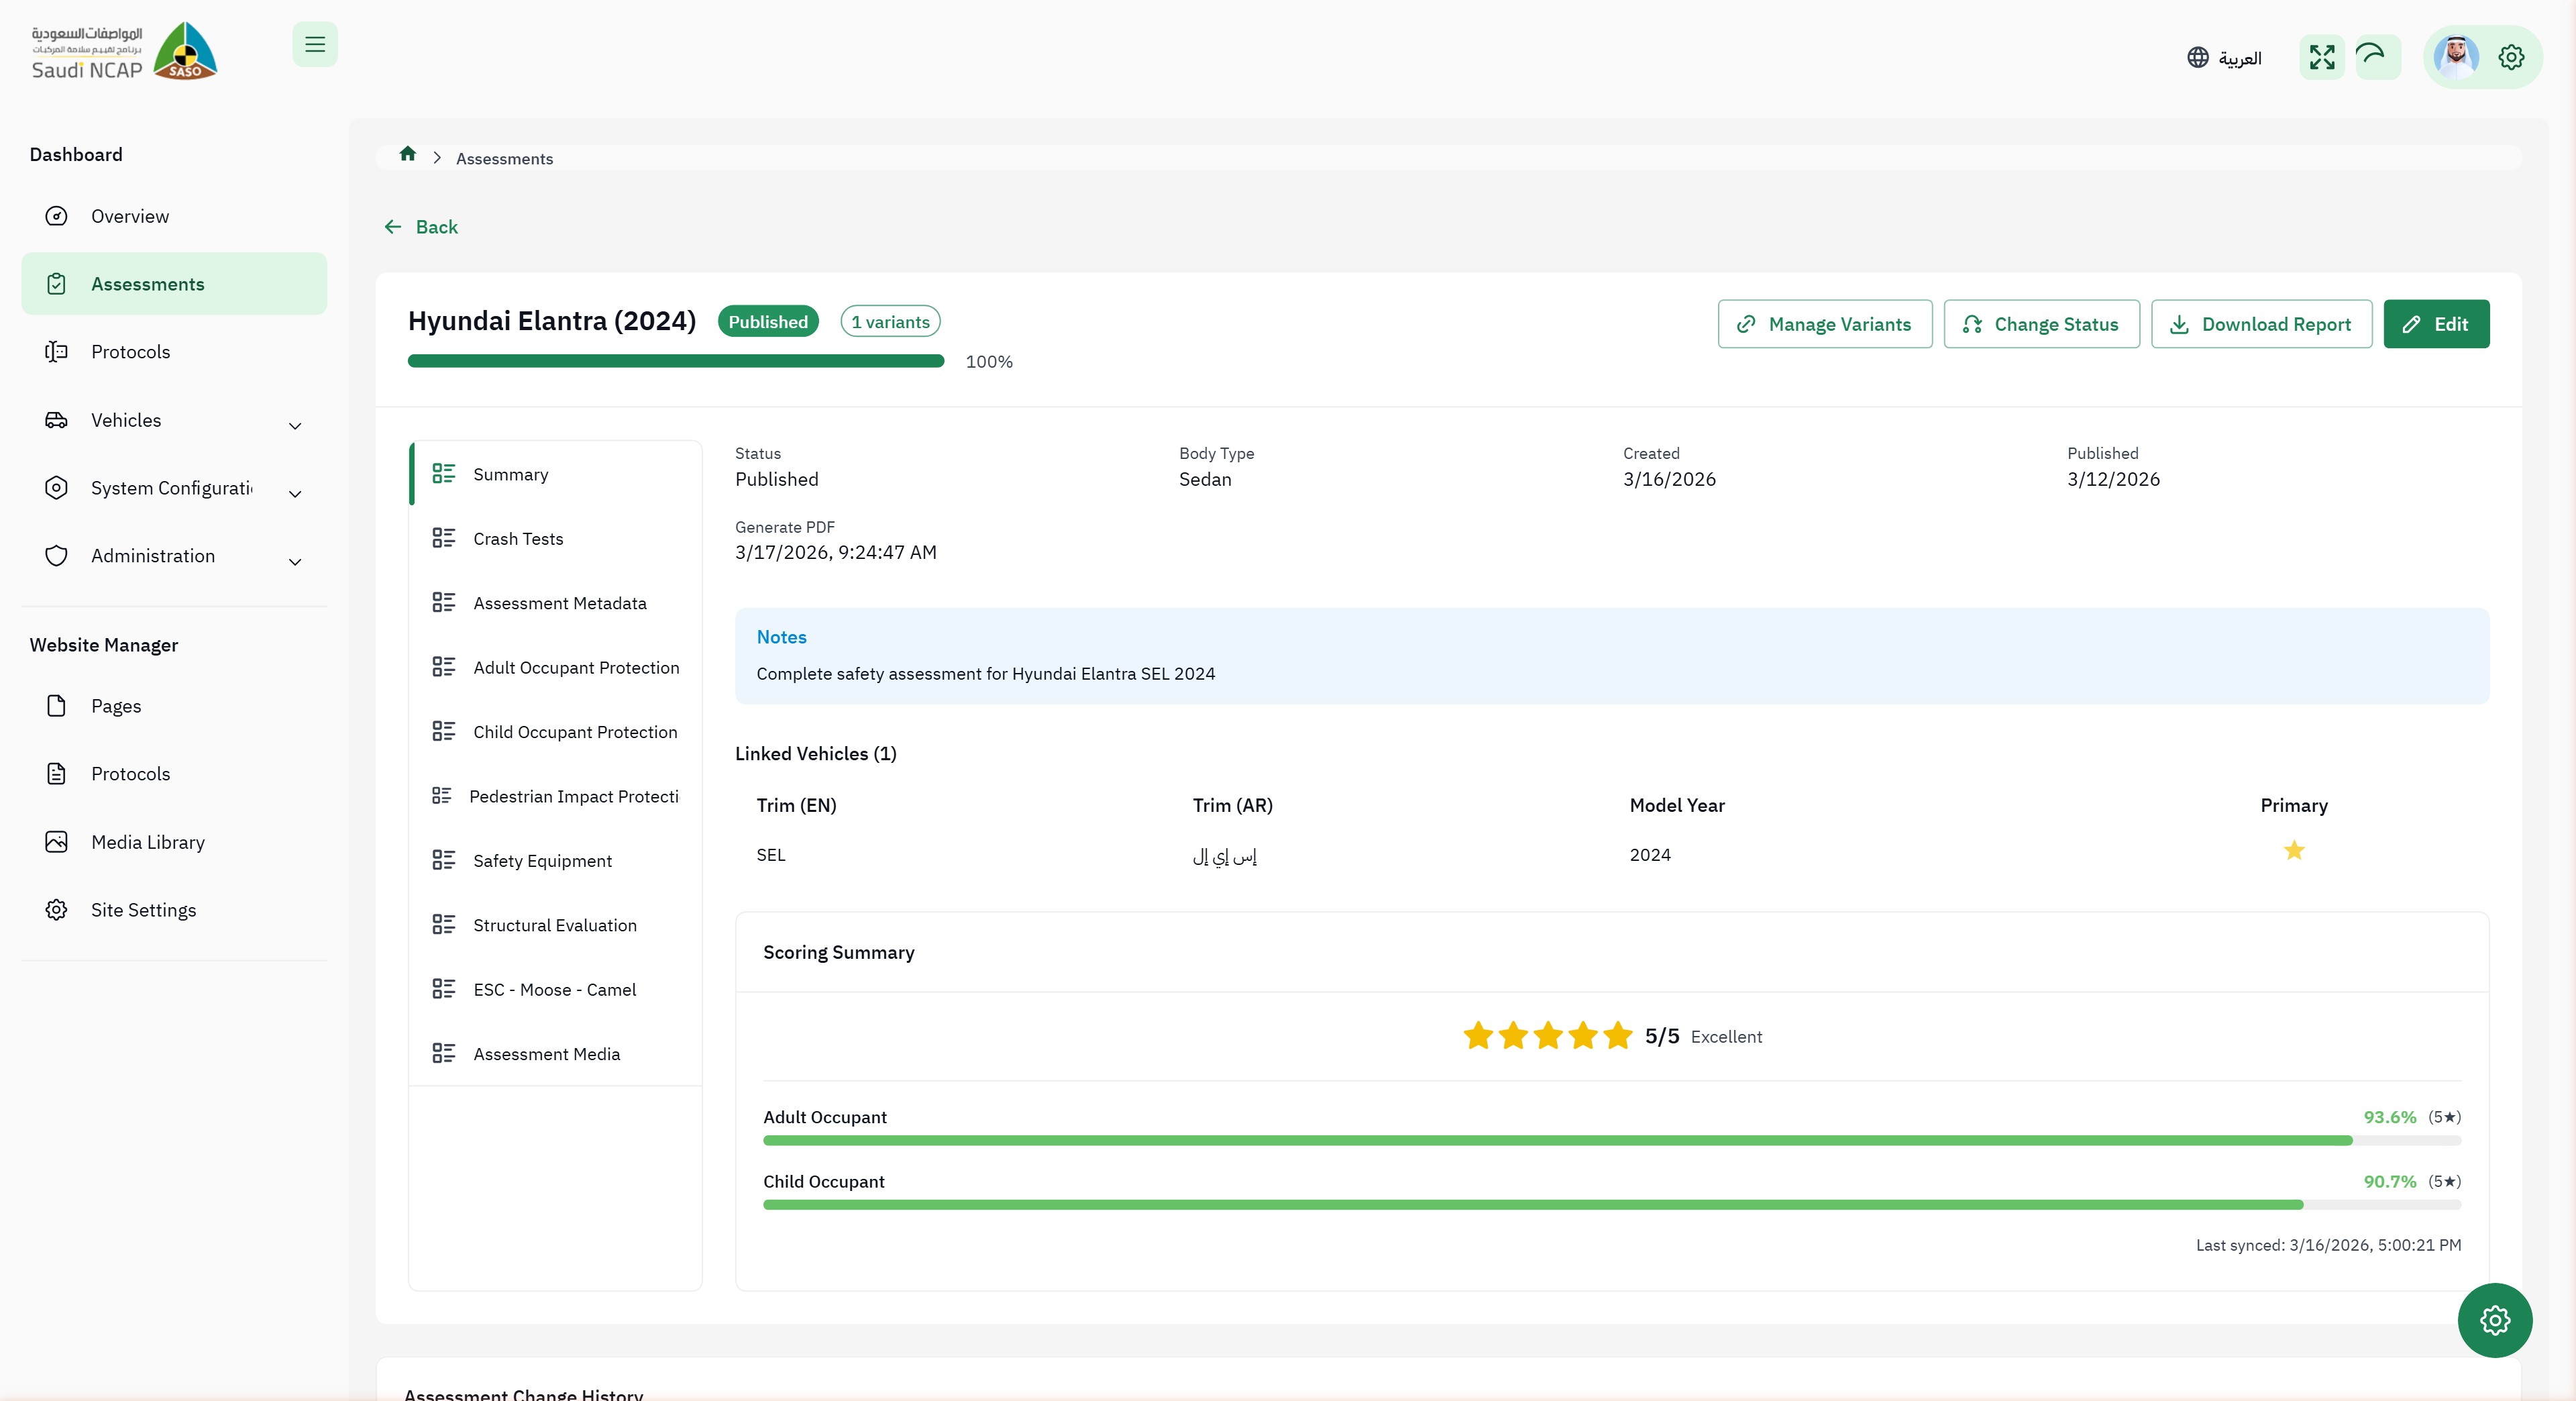
Task: Open the user avatar profile
Action: pos(2456,57)
